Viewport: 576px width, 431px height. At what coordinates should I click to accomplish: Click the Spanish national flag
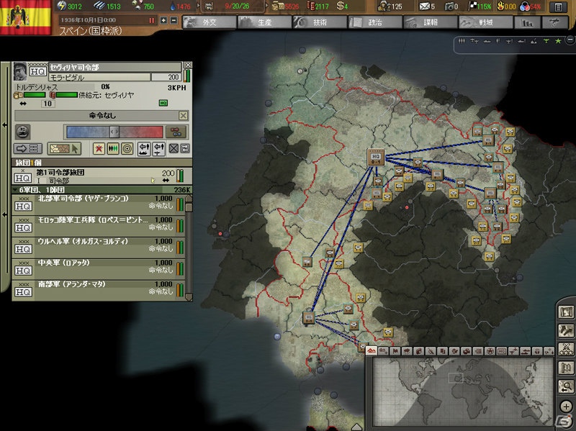click(26, 17)
